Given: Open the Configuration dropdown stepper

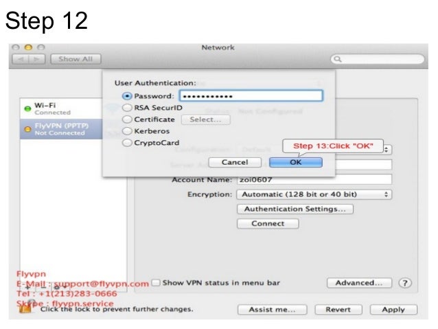Looking at the screenshot, I should click(387, 150).
